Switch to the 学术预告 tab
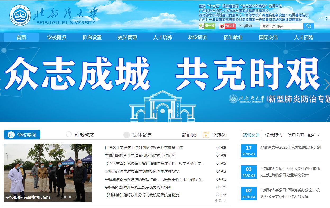Image resolution: width=330 pixels, height=208 pixels. (x=274, y=135)
